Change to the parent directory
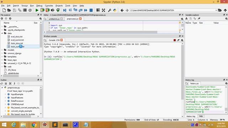 [x=225, y=10]
